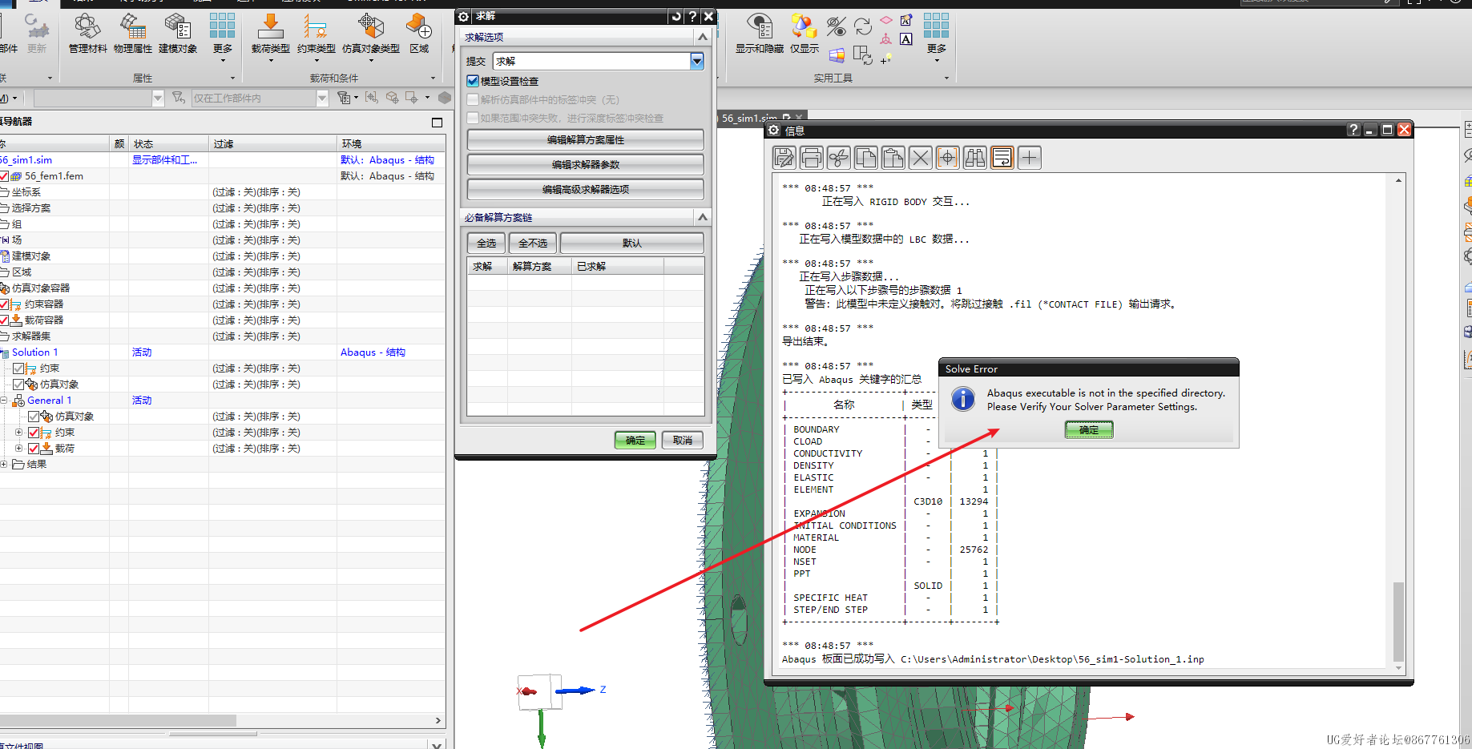Click the plus icon in 信息 toolbar

(x=1030, y=158)
